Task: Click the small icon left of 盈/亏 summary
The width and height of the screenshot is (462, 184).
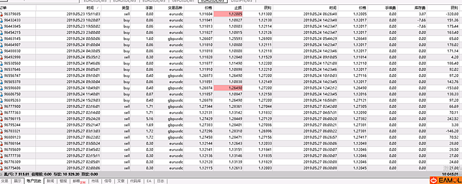Action: (x=1, y=174)
